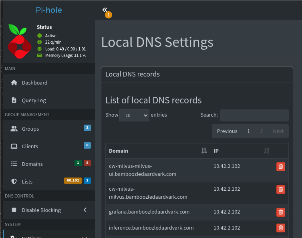Focus the Search input field
This screenshot has width=302, height=238.
coord(254,115)
